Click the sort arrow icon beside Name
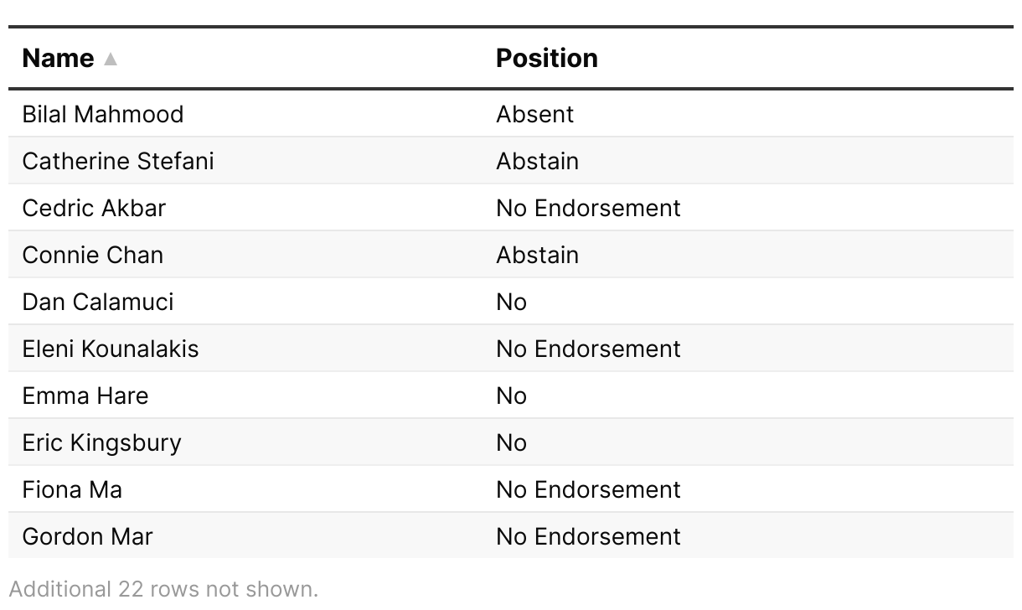 point(111,59)
